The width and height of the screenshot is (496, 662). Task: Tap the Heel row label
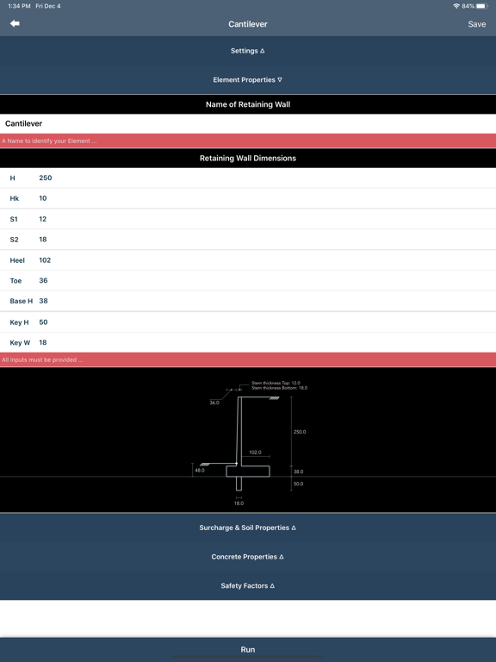pyautogui.click(x=17, y=260)
